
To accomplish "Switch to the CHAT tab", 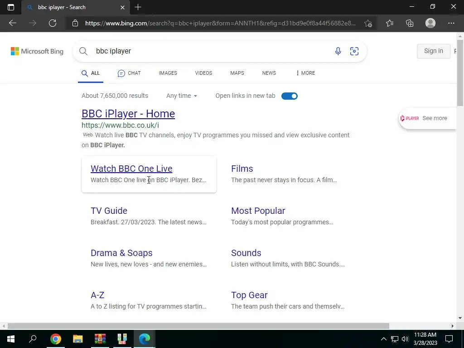I will 129,73.
